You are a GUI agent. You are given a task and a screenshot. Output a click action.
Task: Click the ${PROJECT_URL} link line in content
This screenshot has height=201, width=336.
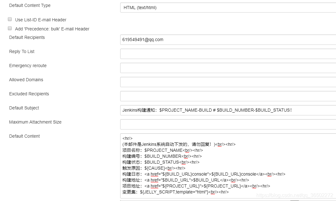[196, 186]
